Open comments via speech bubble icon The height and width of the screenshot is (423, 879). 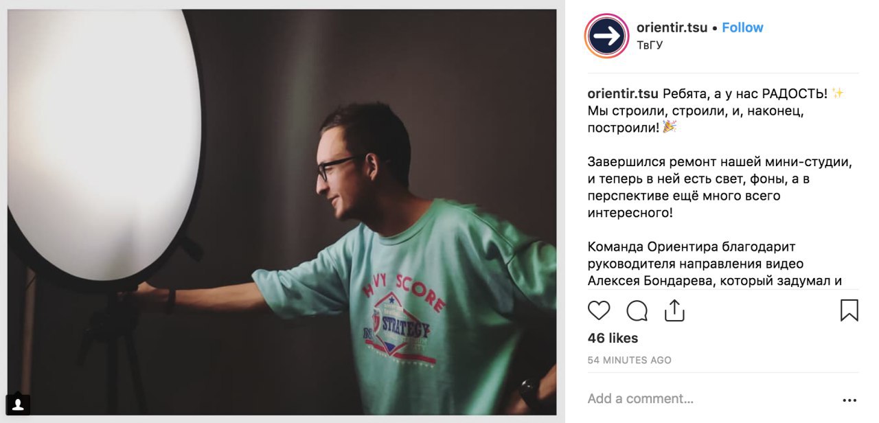(x=637, y=311)
